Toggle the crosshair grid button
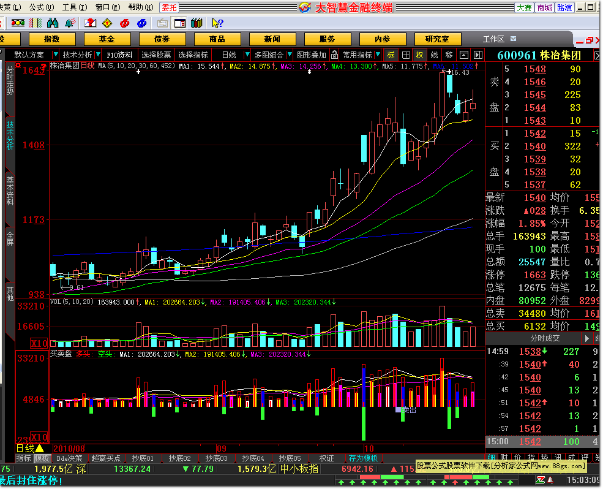 [406, 55]
